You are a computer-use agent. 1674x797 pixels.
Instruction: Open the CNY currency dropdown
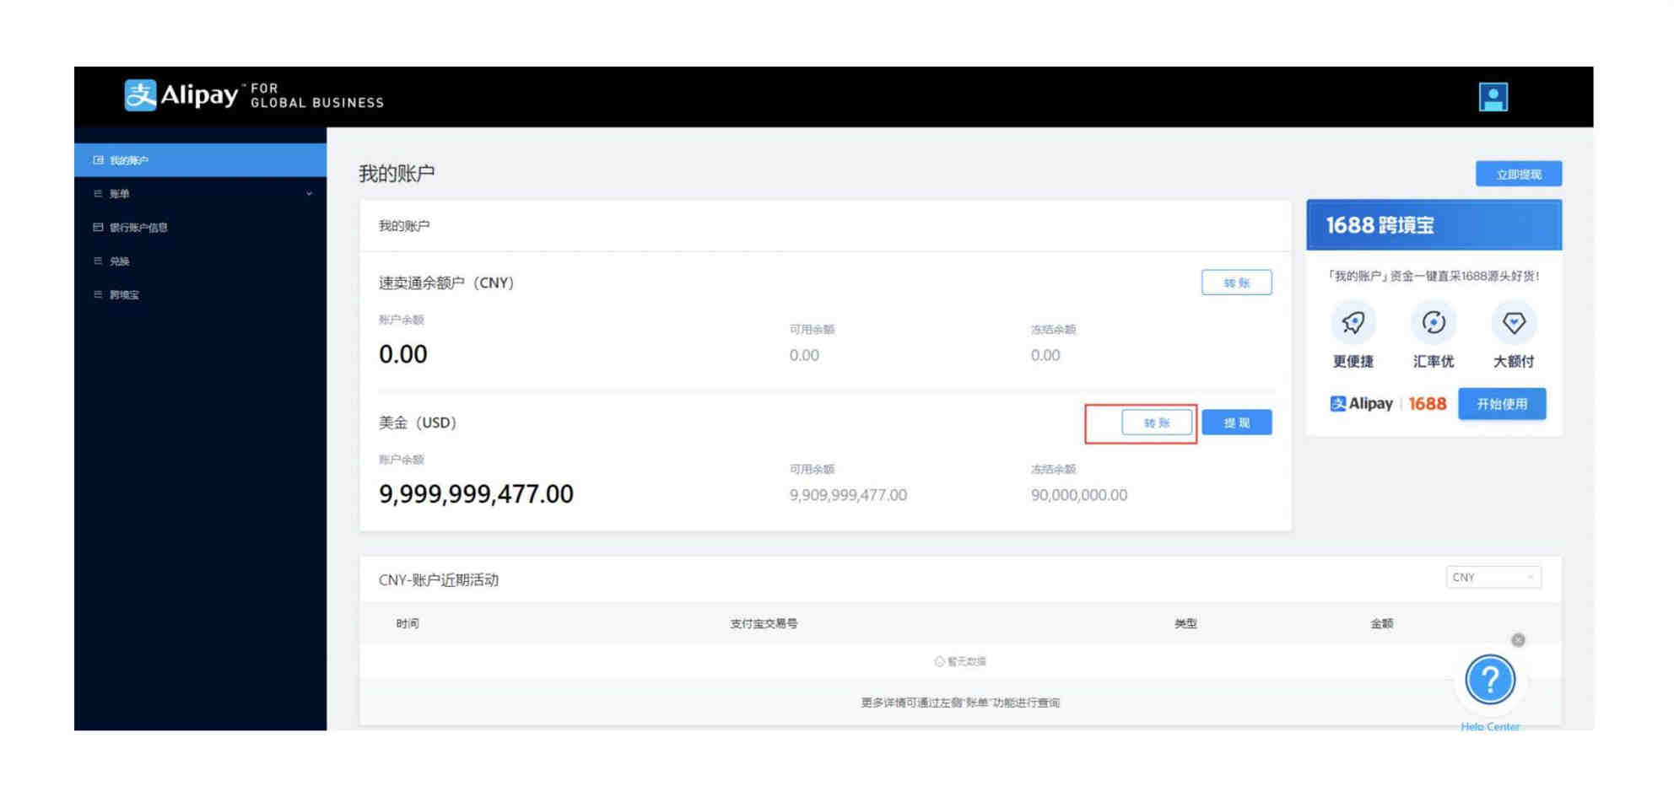[x=1493, y=578]
